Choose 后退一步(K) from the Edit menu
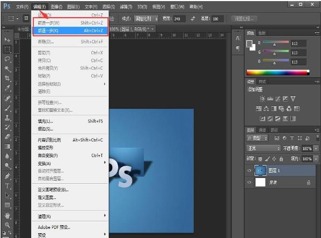The width and height of the screenshot is (321, 238). 70,31
